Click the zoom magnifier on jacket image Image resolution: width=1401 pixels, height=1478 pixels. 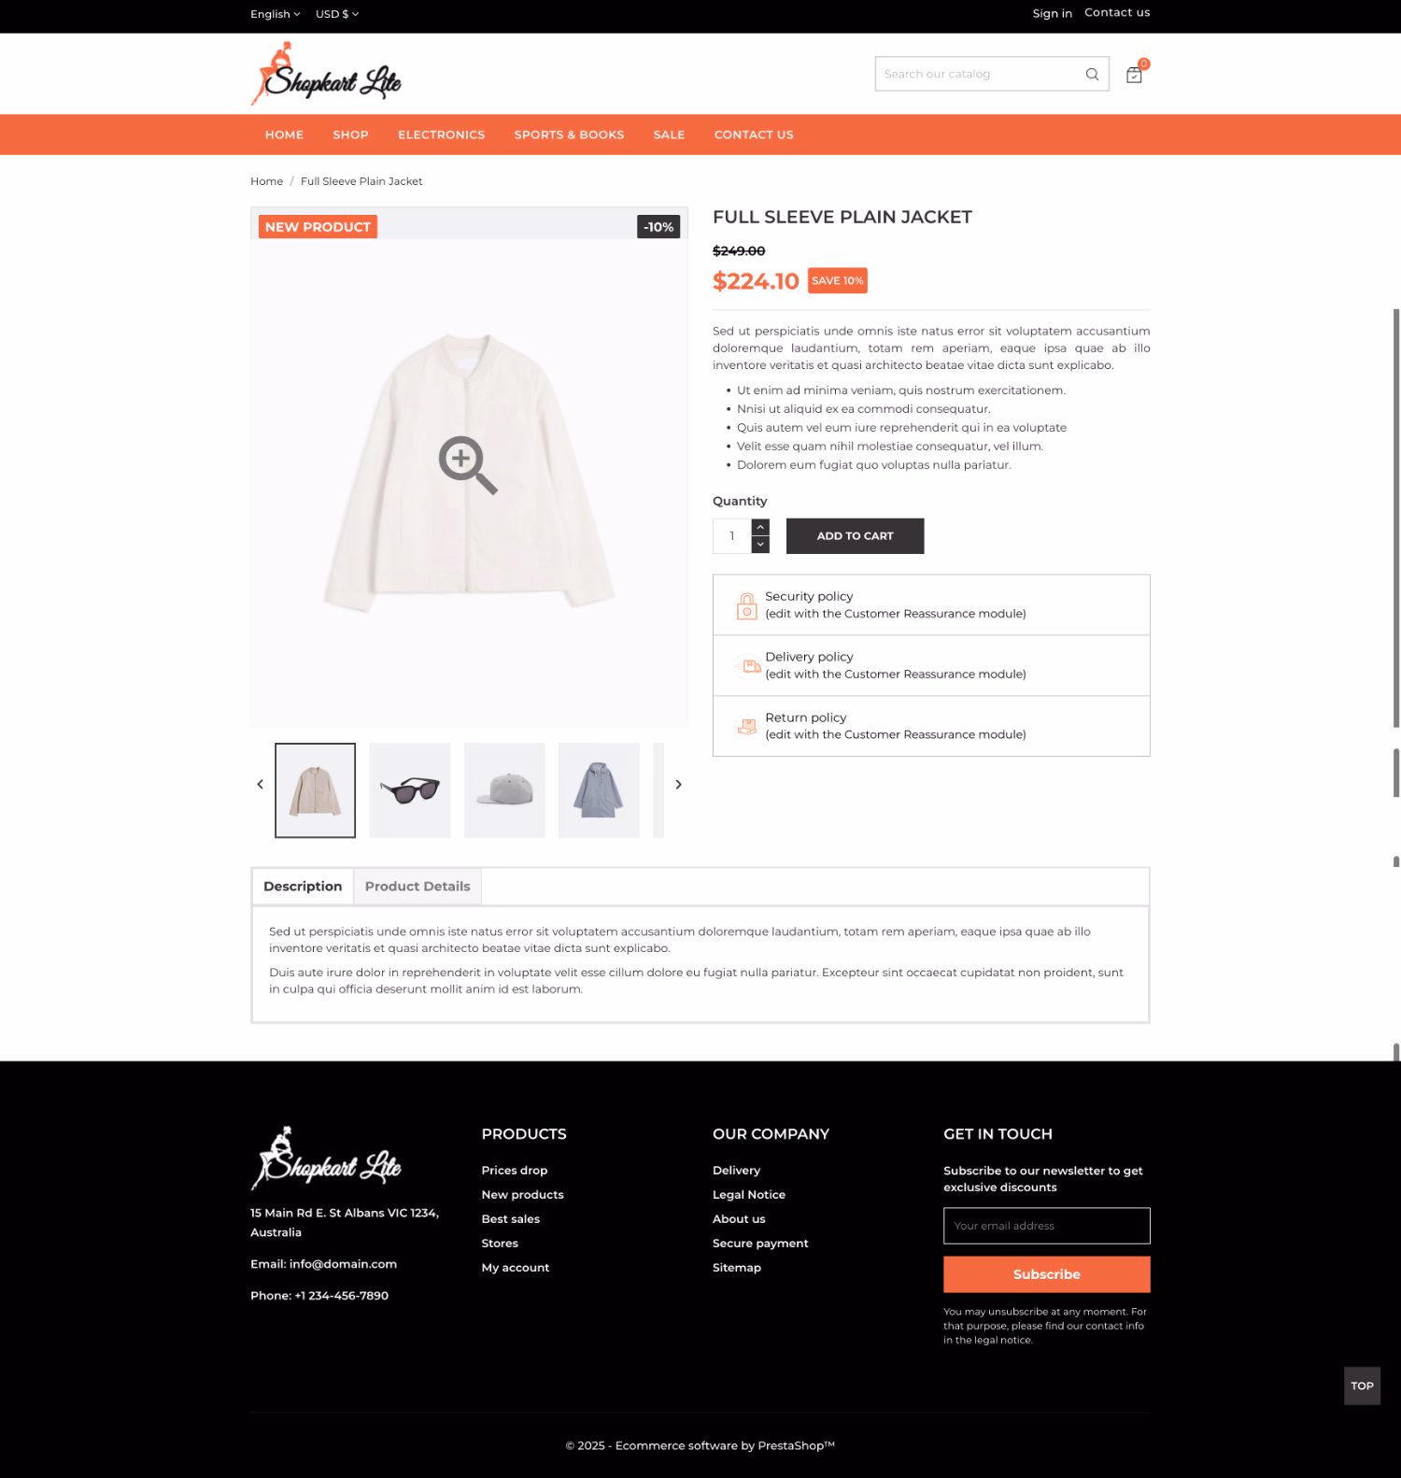click(468, 464)
